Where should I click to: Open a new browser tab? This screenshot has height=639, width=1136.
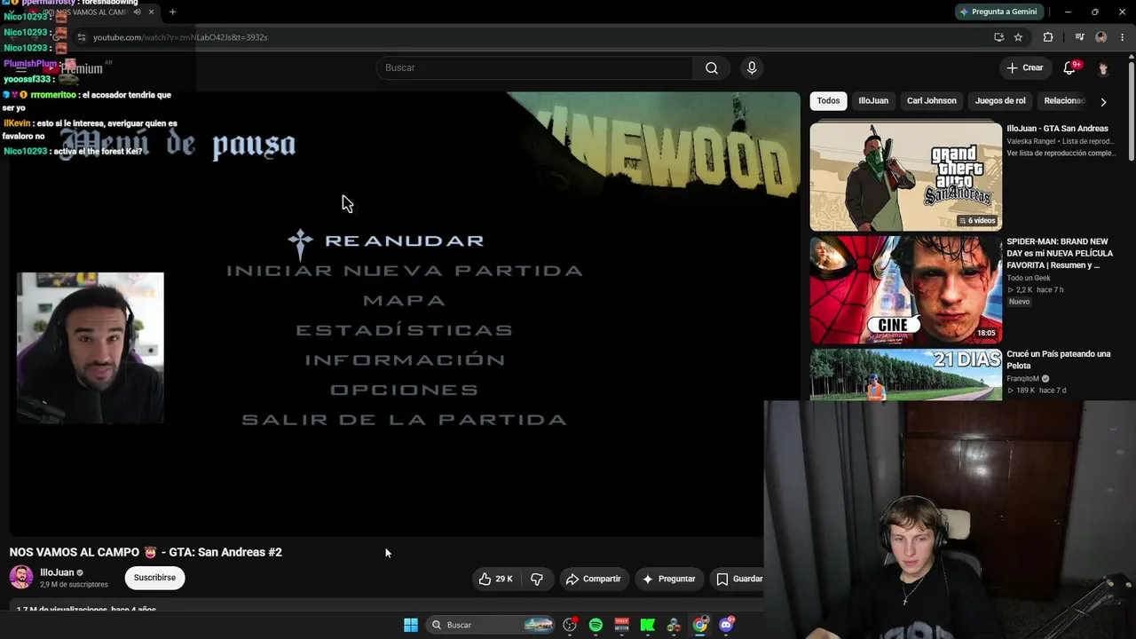tap(172, 12)
